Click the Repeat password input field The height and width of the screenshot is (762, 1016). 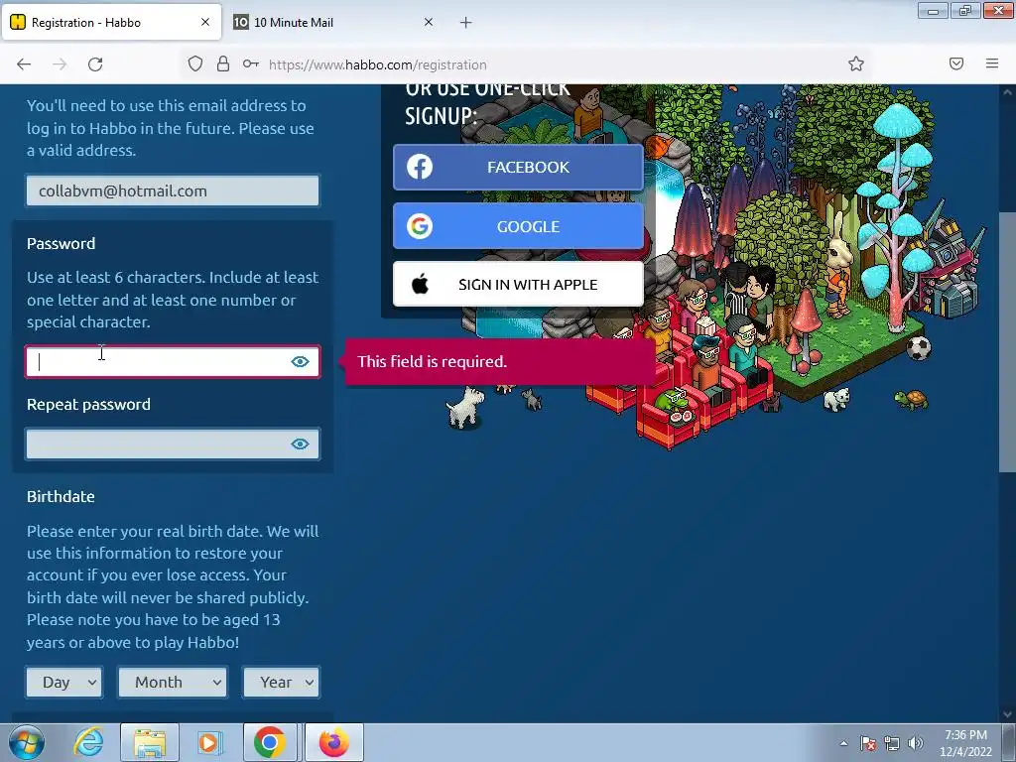pos(173,444)
